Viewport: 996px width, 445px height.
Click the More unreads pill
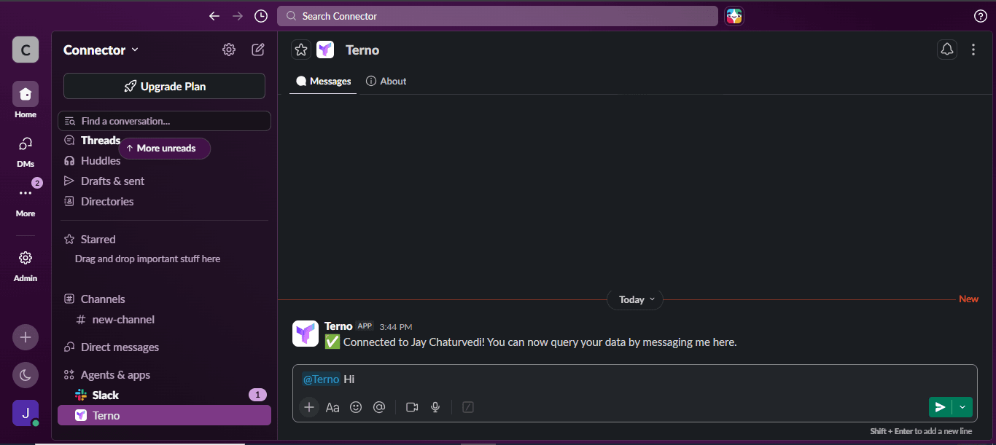pyautogui.click(x=165, y=148)
